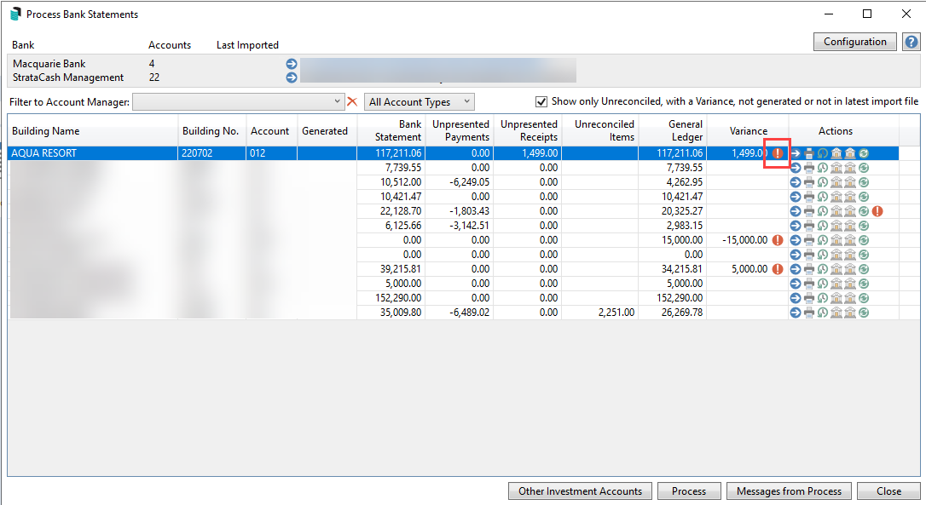Click the building number 220702 cell
Viewport: 926px width, 505px height.
pos(212,153)
